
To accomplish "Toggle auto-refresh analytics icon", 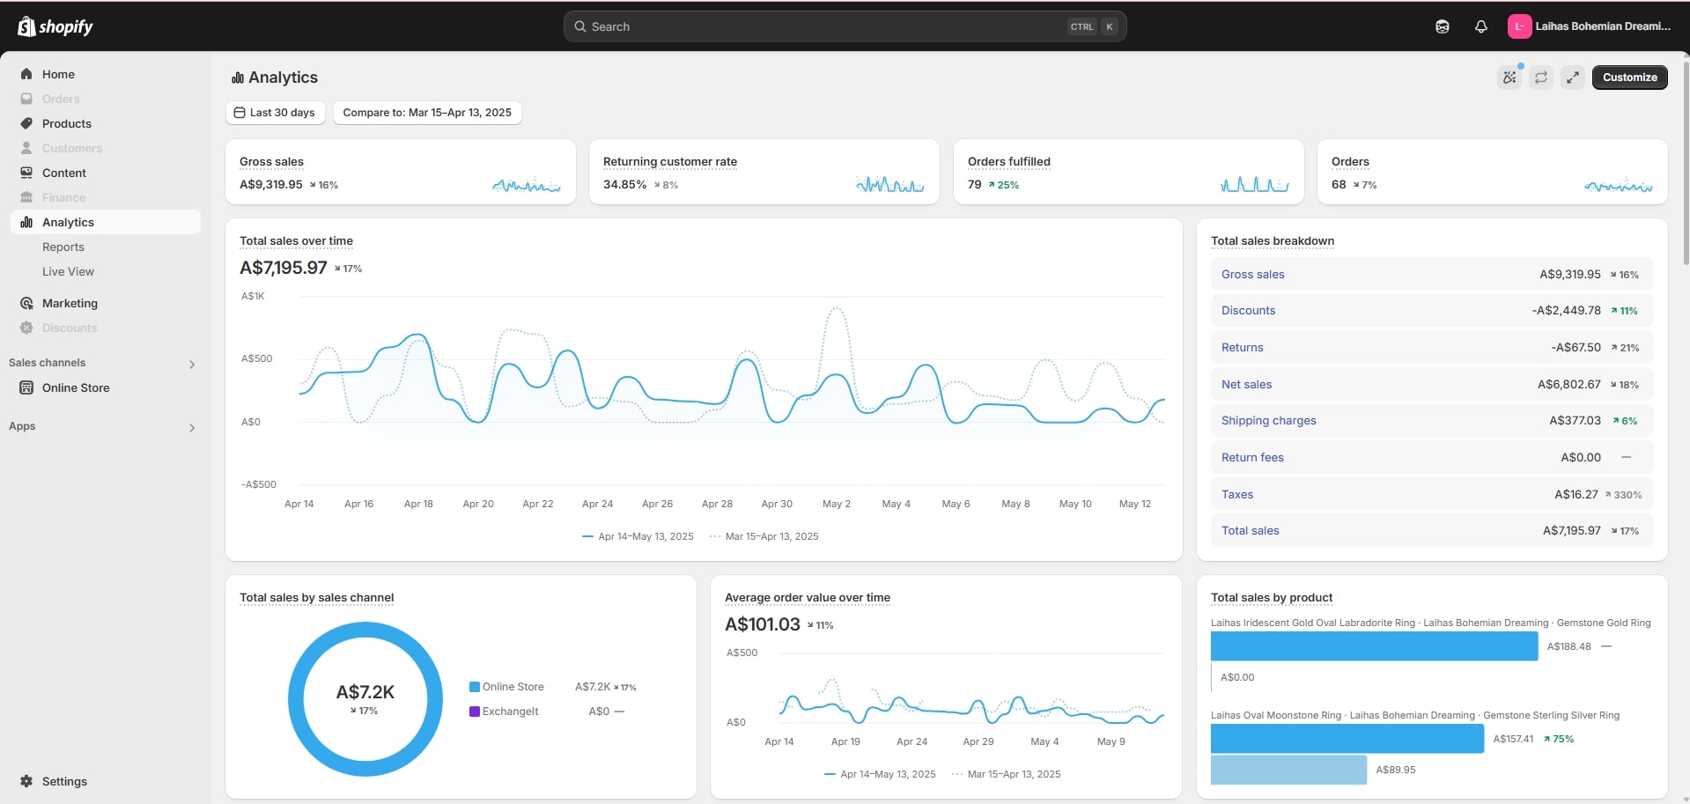I will [x=1540, y=77].
